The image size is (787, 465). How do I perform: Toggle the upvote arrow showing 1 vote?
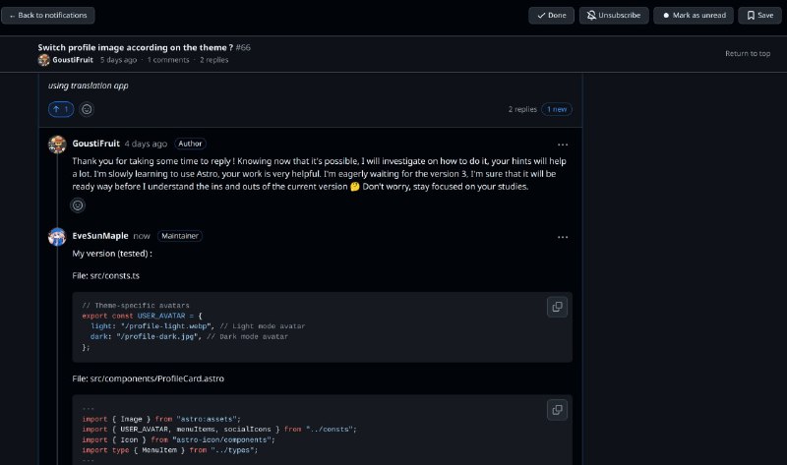coord(61,109)
